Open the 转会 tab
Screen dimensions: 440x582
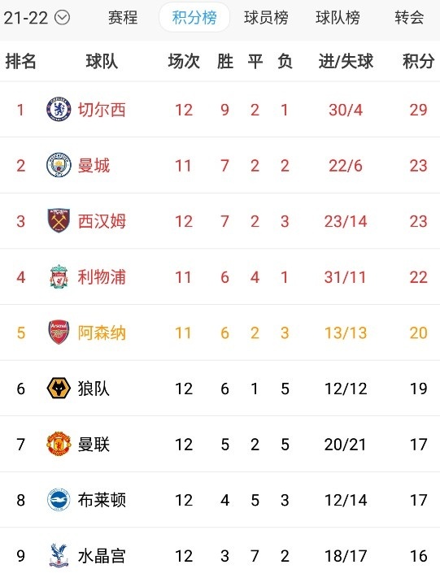coord(410,17)
